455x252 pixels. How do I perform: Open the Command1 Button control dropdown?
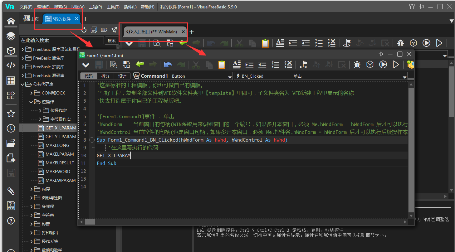point(230,76)
